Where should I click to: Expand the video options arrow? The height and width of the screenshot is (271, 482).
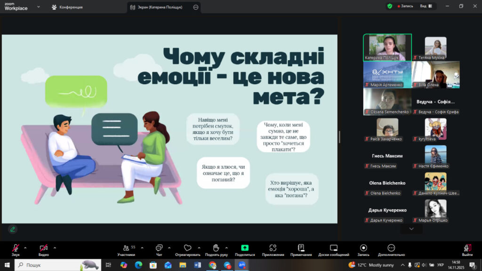tap(55, 247)
